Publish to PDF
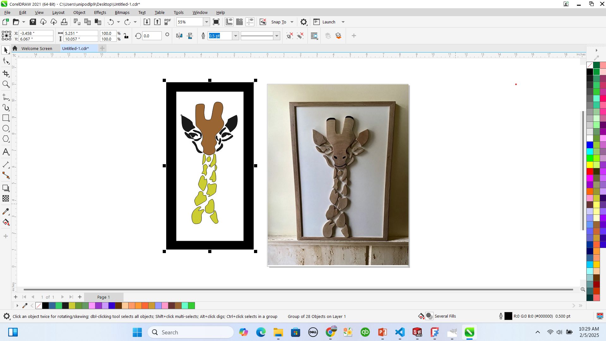This screenshot has width=606, height=341. (167, 22)
